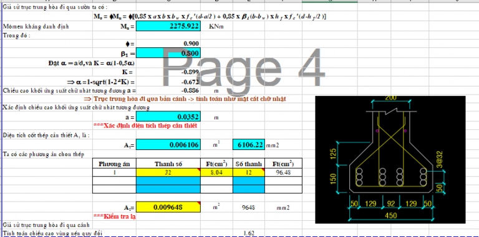
Task: Select the cyan cell 6106.22
Action: point(249,145)
